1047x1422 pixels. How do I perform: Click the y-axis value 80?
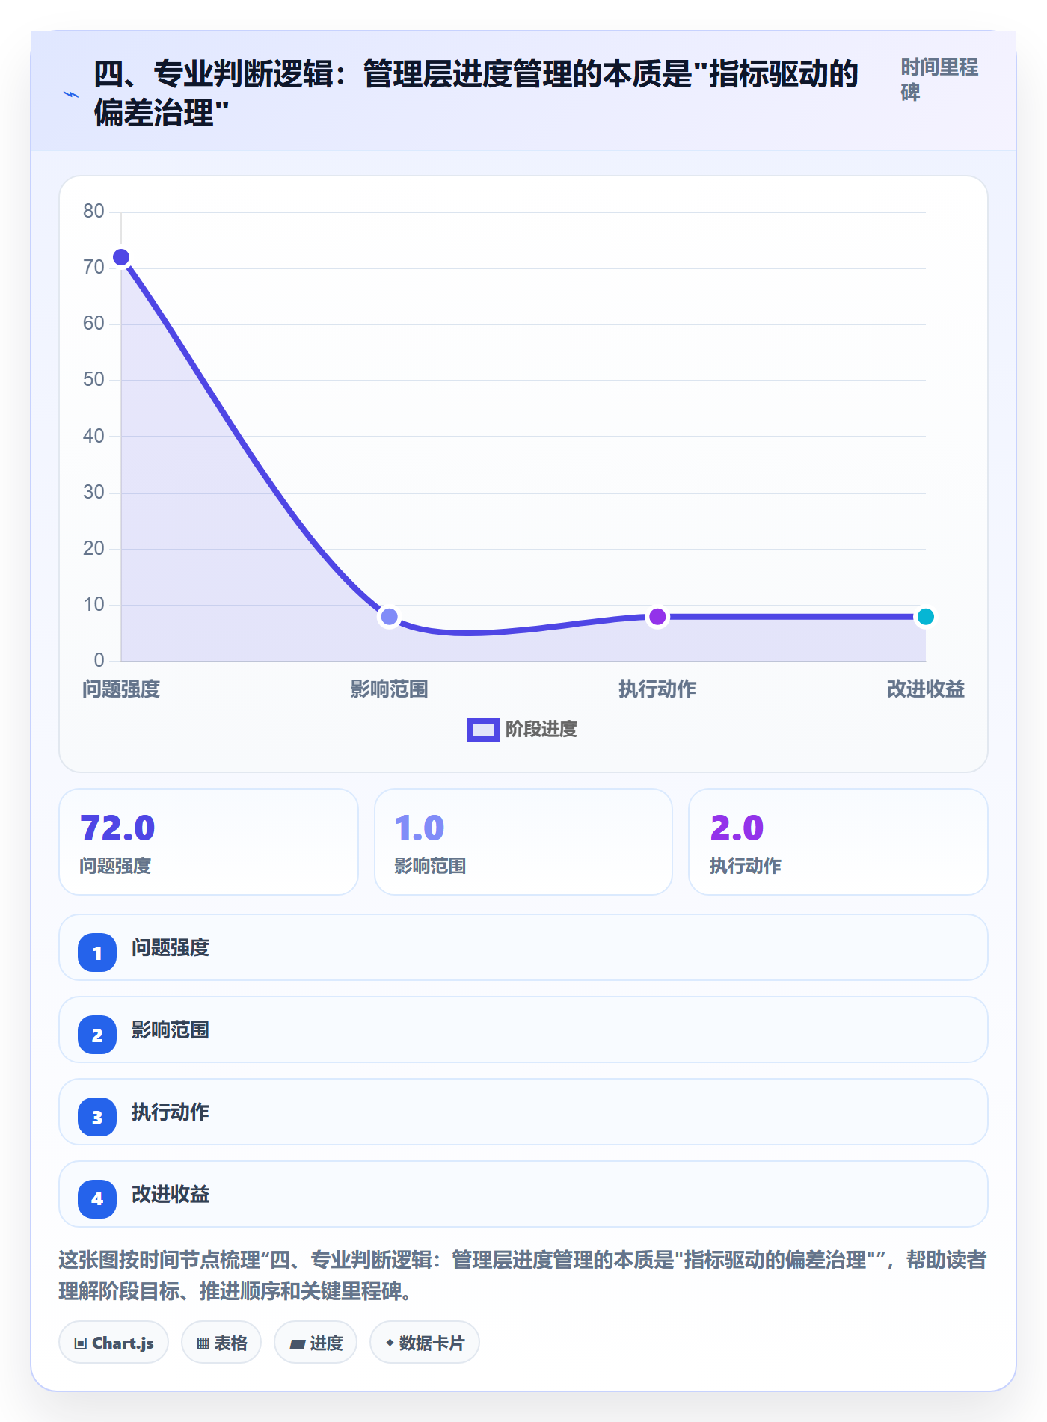pyautogui.click(x=93, y=212)
